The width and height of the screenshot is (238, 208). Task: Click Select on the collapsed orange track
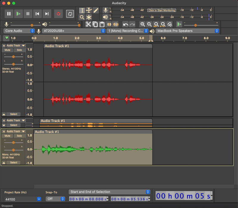[13, 125]
